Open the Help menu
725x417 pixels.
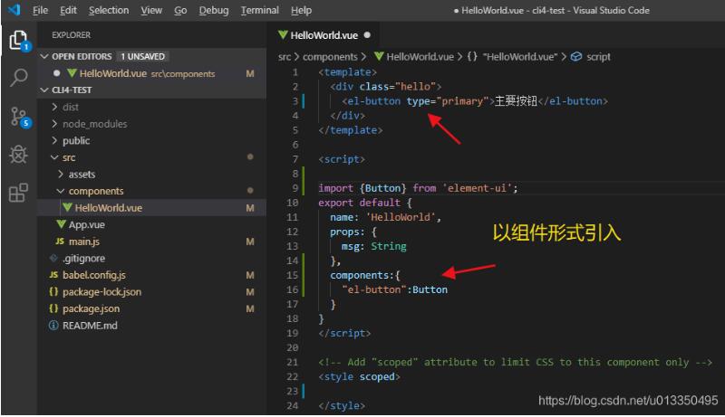[x=301, y=10]
